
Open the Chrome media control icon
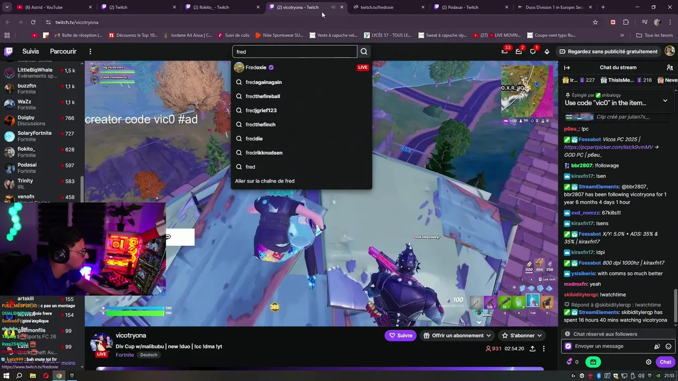click(644, 22)
